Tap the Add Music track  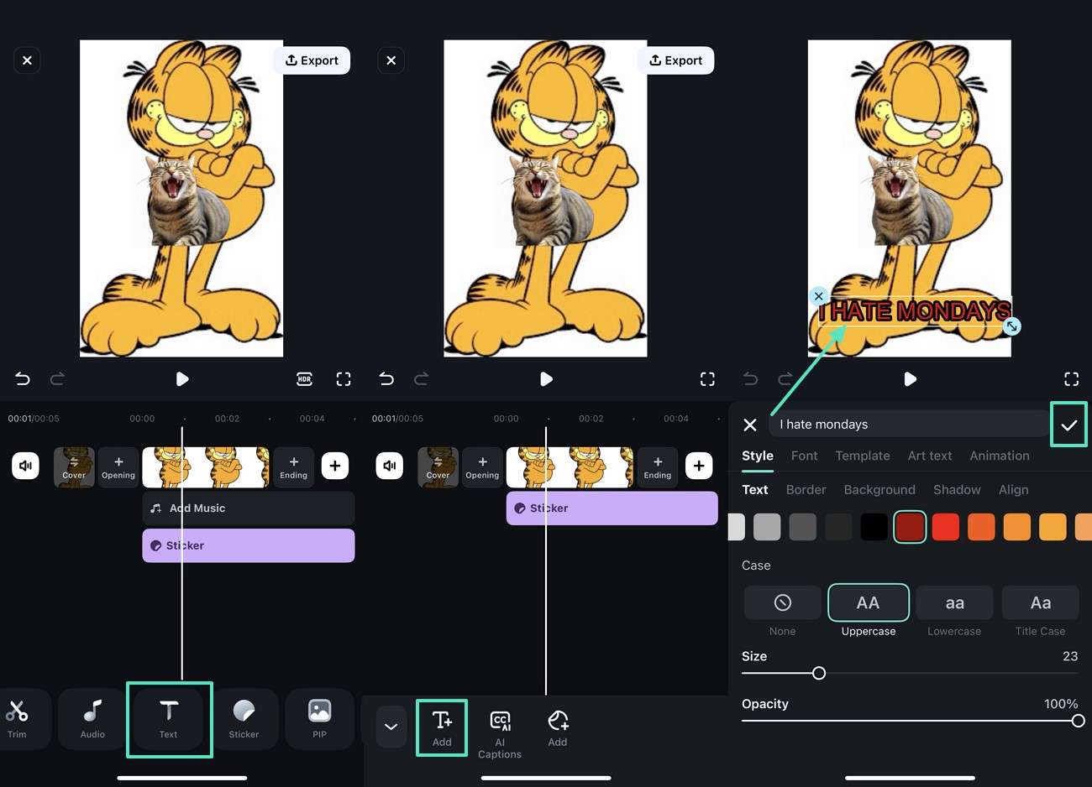tap(249, 508)
